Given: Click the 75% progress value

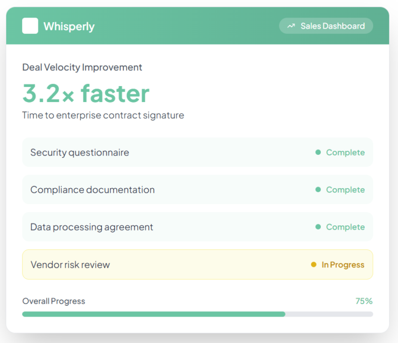Looking at the screenshot, I should [364, 301].
